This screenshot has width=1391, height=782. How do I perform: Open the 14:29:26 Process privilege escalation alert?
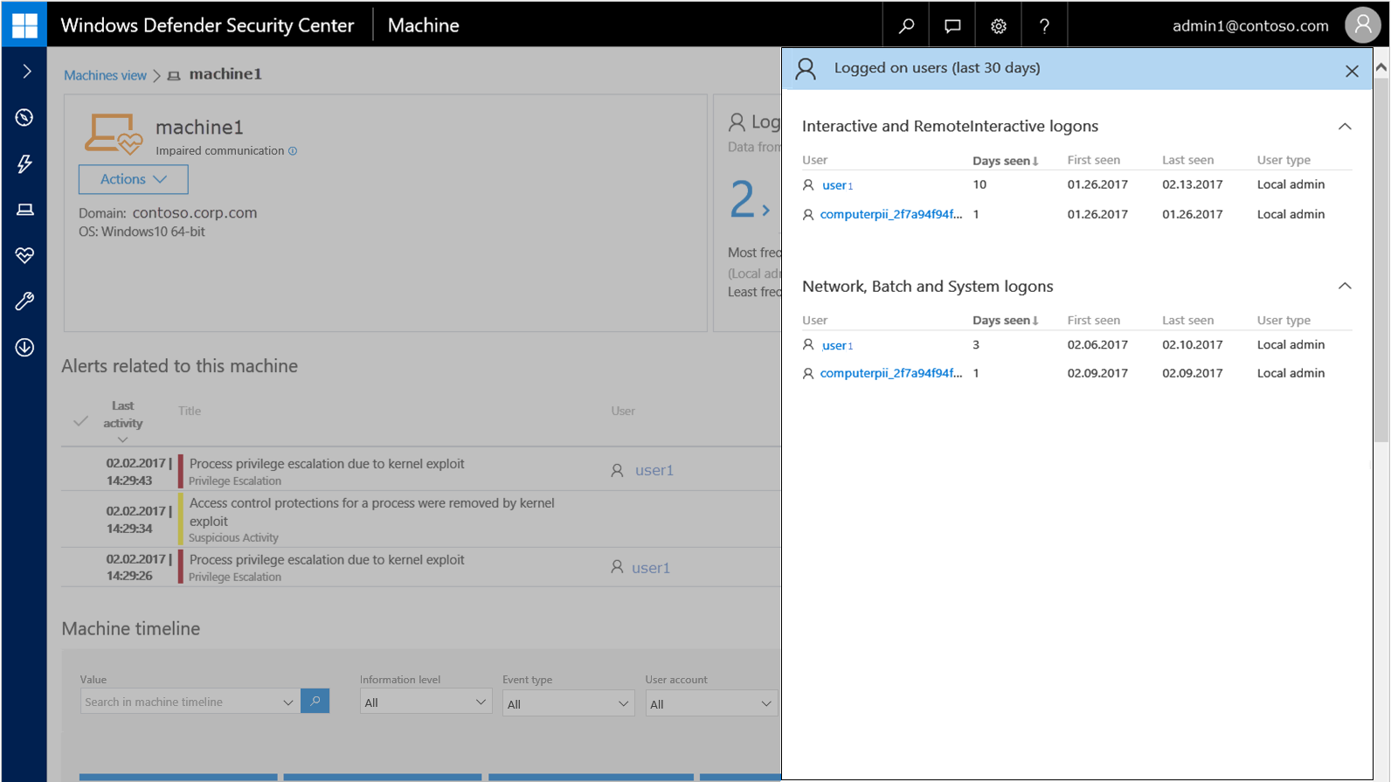point(327,560)
